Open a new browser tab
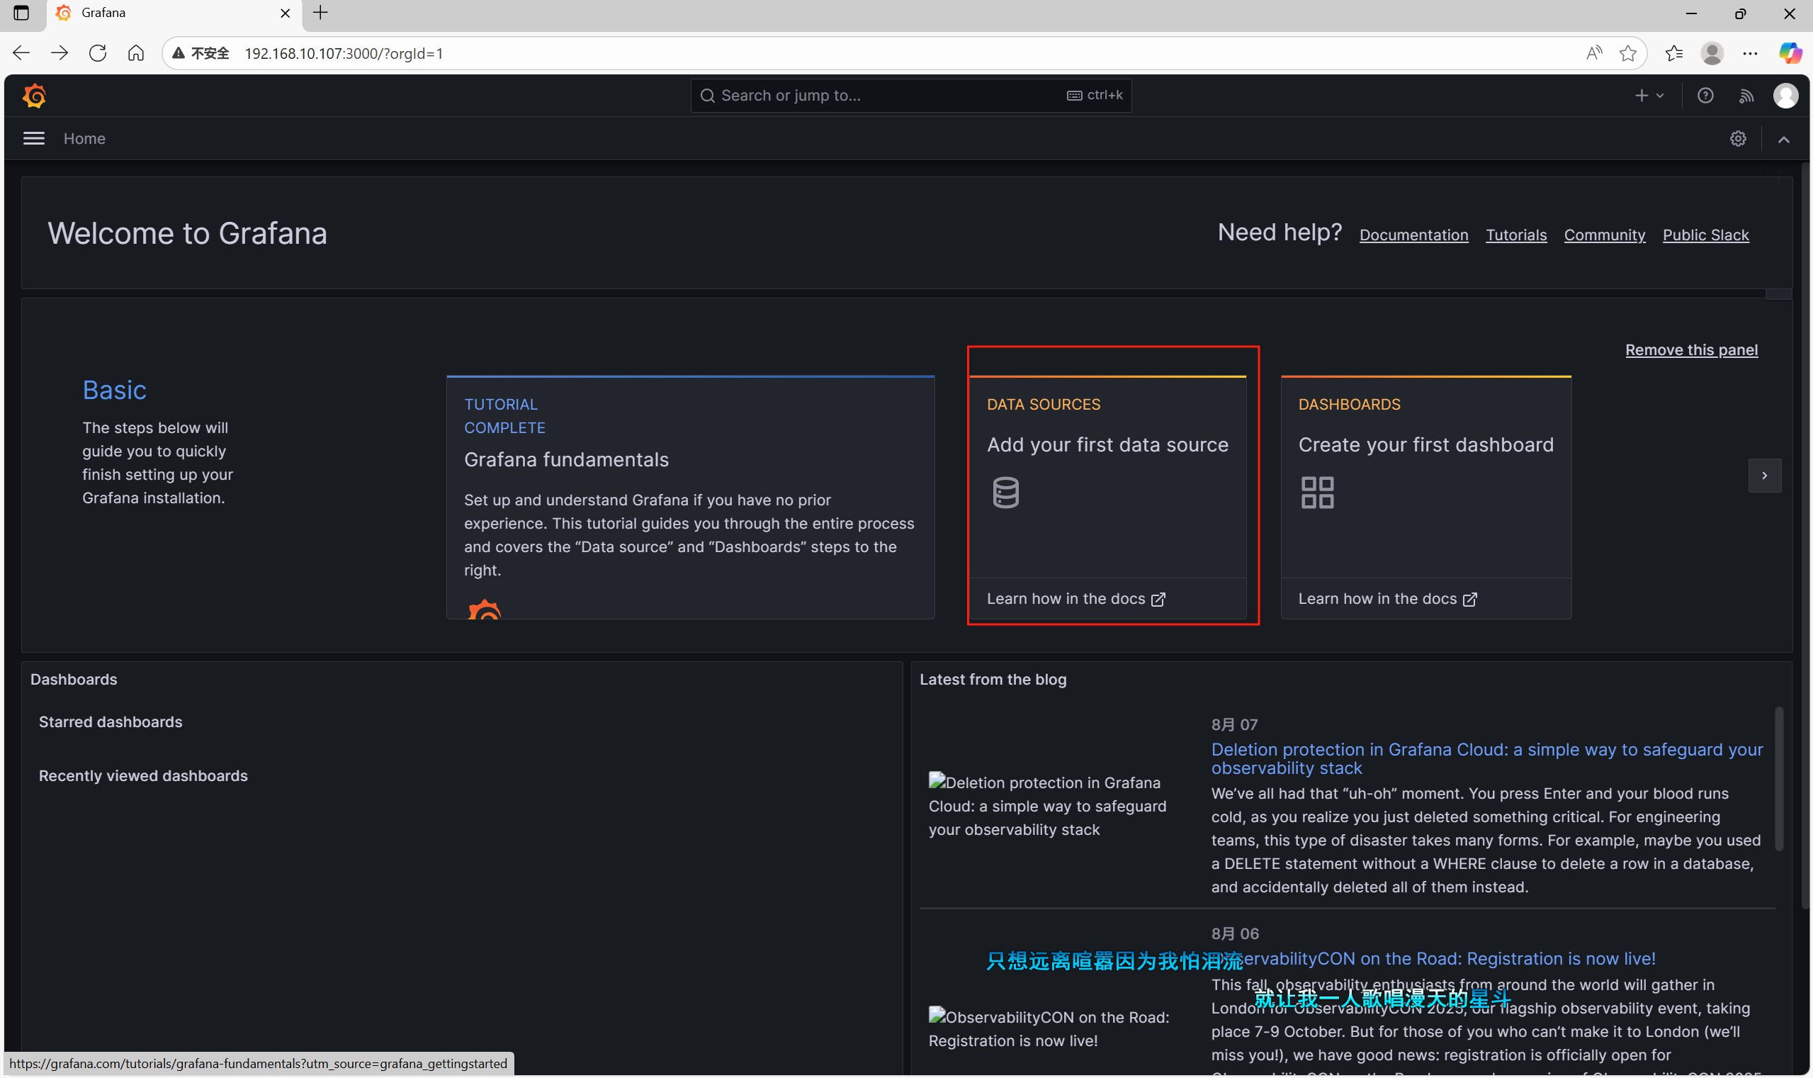The height and width of the screenshot is (1078, 1813). click(x=320, y=13)
